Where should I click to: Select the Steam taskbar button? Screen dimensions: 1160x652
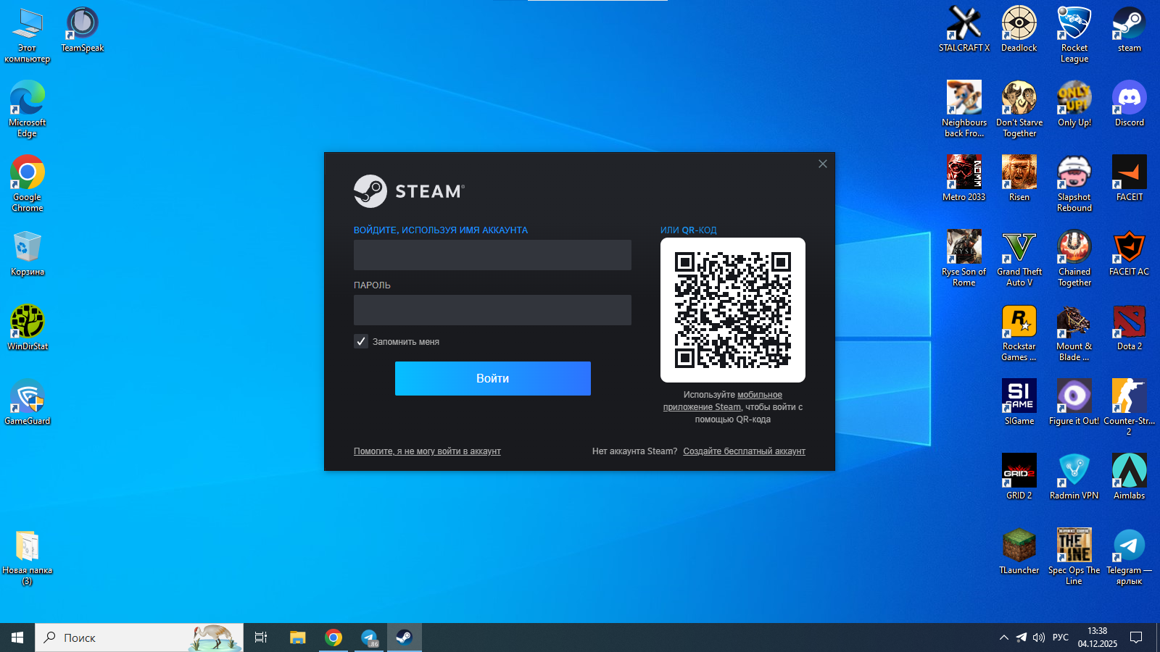[405, 638]
